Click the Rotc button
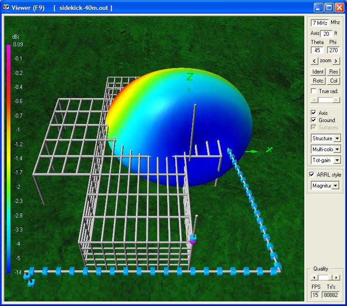 tap(318, 81)
